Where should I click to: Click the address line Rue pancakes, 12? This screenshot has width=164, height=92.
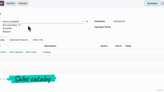[12, 25]
